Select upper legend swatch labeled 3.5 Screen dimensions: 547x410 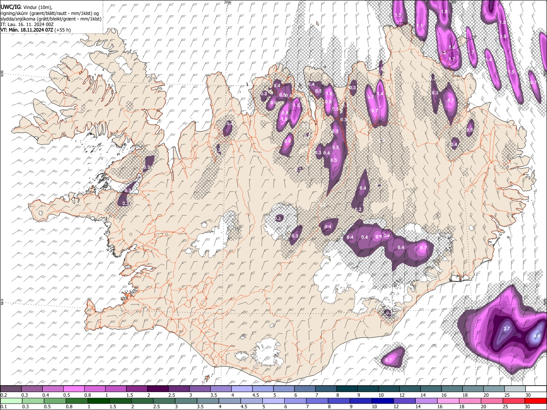(x=221, y=389)
